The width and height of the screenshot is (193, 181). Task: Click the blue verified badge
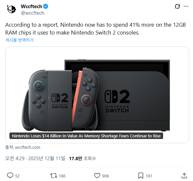click(46, 7)
